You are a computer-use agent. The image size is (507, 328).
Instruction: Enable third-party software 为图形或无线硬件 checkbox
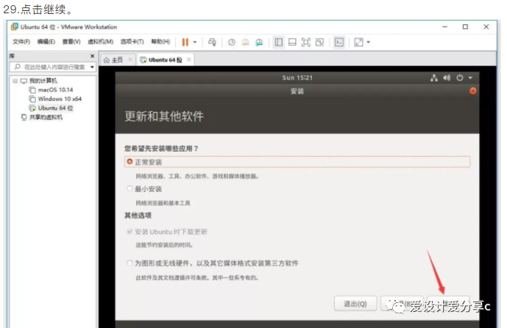coord(130,263)
